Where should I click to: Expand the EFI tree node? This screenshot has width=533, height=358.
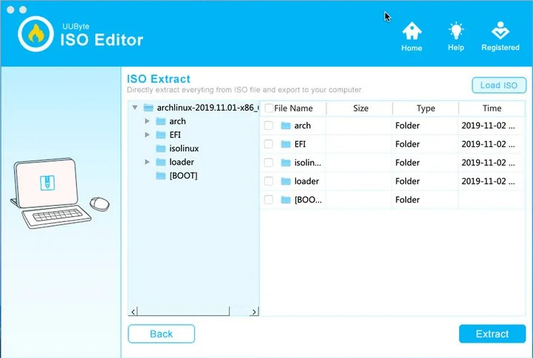148,134
